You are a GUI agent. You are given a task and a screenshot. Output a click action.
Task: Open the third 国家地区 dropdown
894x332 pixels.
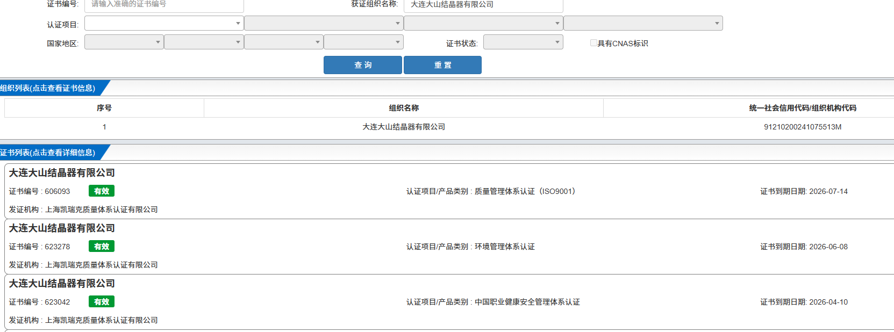click(284, 42)
